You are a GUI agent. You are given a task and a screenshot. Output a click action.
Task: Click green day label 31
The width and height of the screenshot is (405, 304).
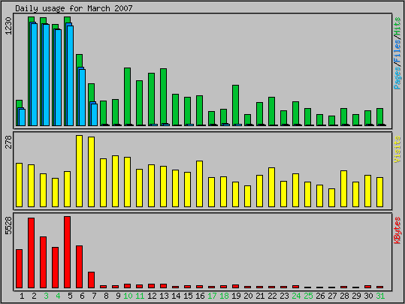pyautogui.click(x=380, y=296)
